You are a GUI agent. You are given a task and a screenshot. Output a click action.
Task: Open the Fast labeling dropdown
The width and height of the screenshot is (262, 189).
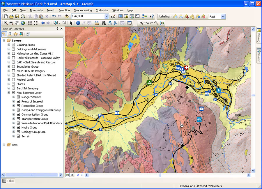223,17
